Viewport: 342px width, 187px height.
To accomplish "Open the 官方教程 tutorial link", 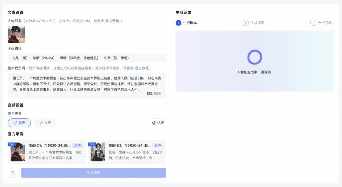I will (x=142, y=68).
